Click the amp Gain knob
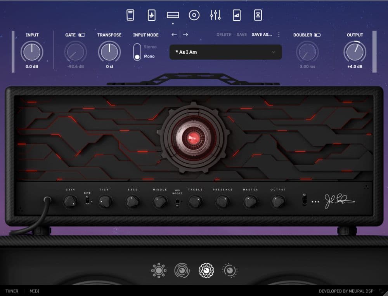 (70, 201)
